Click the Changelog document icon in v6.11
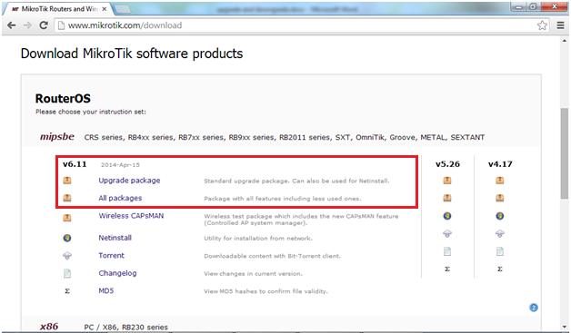571x333 pixels. tap(67, 273)
